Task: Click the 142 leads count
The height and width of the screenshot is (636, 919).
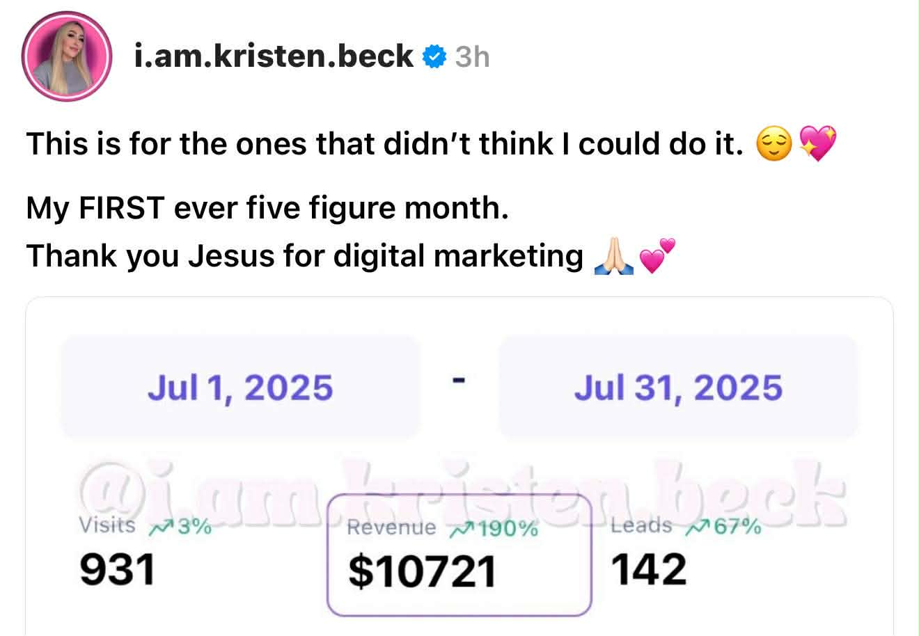Action: click(649, 570)
